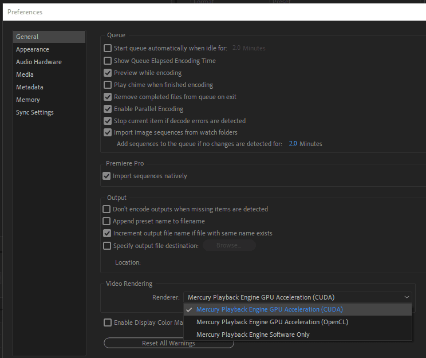Go to Memory preferences section
Image resolution: width=426 pixels, height=358 pixels.
[28, 100]
